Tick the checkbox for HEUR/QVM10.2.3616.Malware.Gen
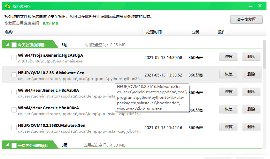 tap(14, 75)
